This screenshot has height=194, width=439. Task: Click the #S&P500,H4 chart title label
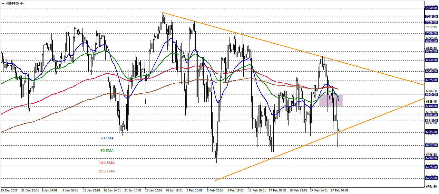click(x=15, y=3)
